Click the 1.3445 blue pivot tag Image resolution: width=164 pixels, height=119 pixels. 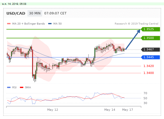click(x=150, y=57)
